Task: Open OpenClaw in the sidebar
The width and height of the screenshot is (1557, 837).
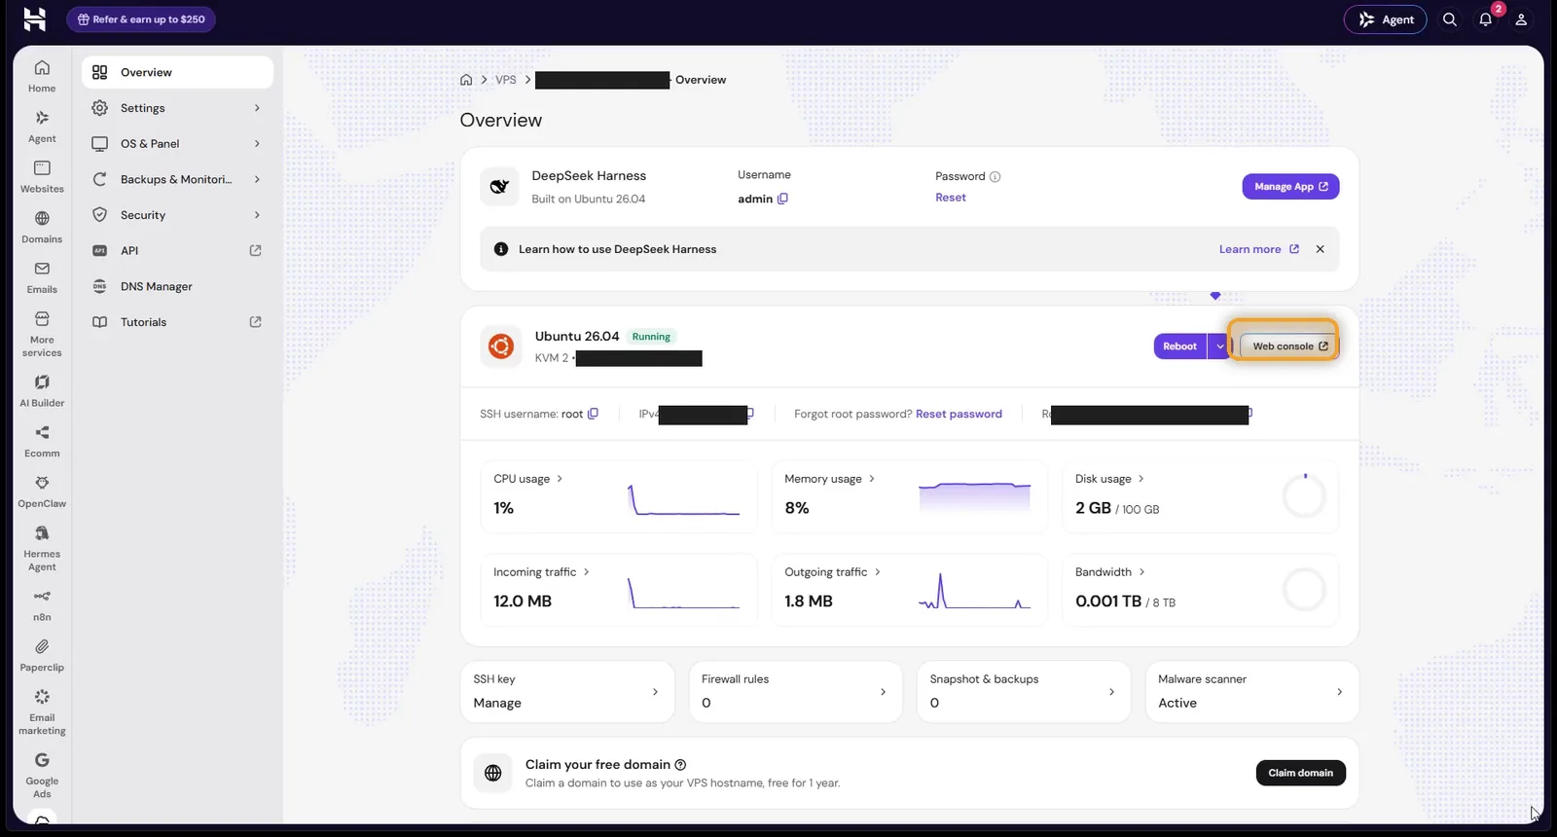Action: [x=42, y=491]
